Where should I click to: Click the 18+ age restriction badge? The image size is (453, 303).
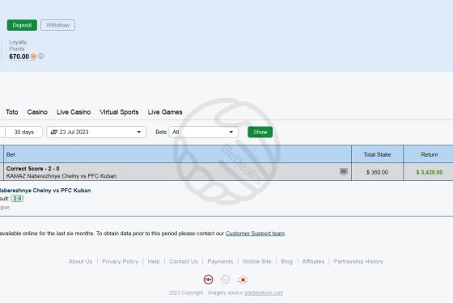209,280
